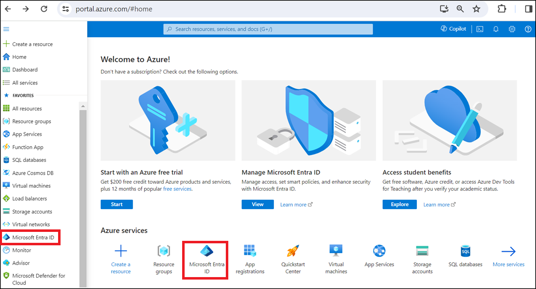
Task: Open the portal hamburger menu
Action: [6, 29]
